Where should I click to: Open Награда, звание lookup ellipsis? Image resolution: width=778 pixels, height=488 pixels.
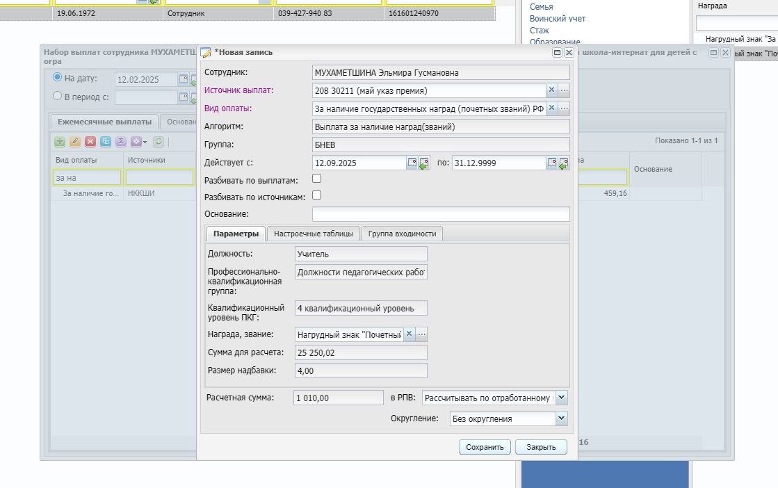click(422, 334)
